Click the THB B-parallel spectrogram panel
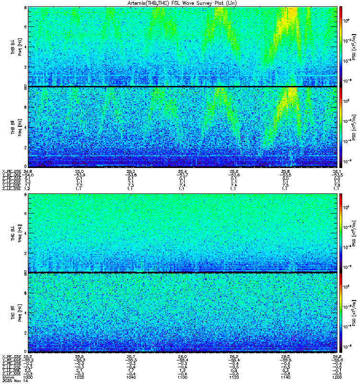The image size is (360, 384). (182, 127)
